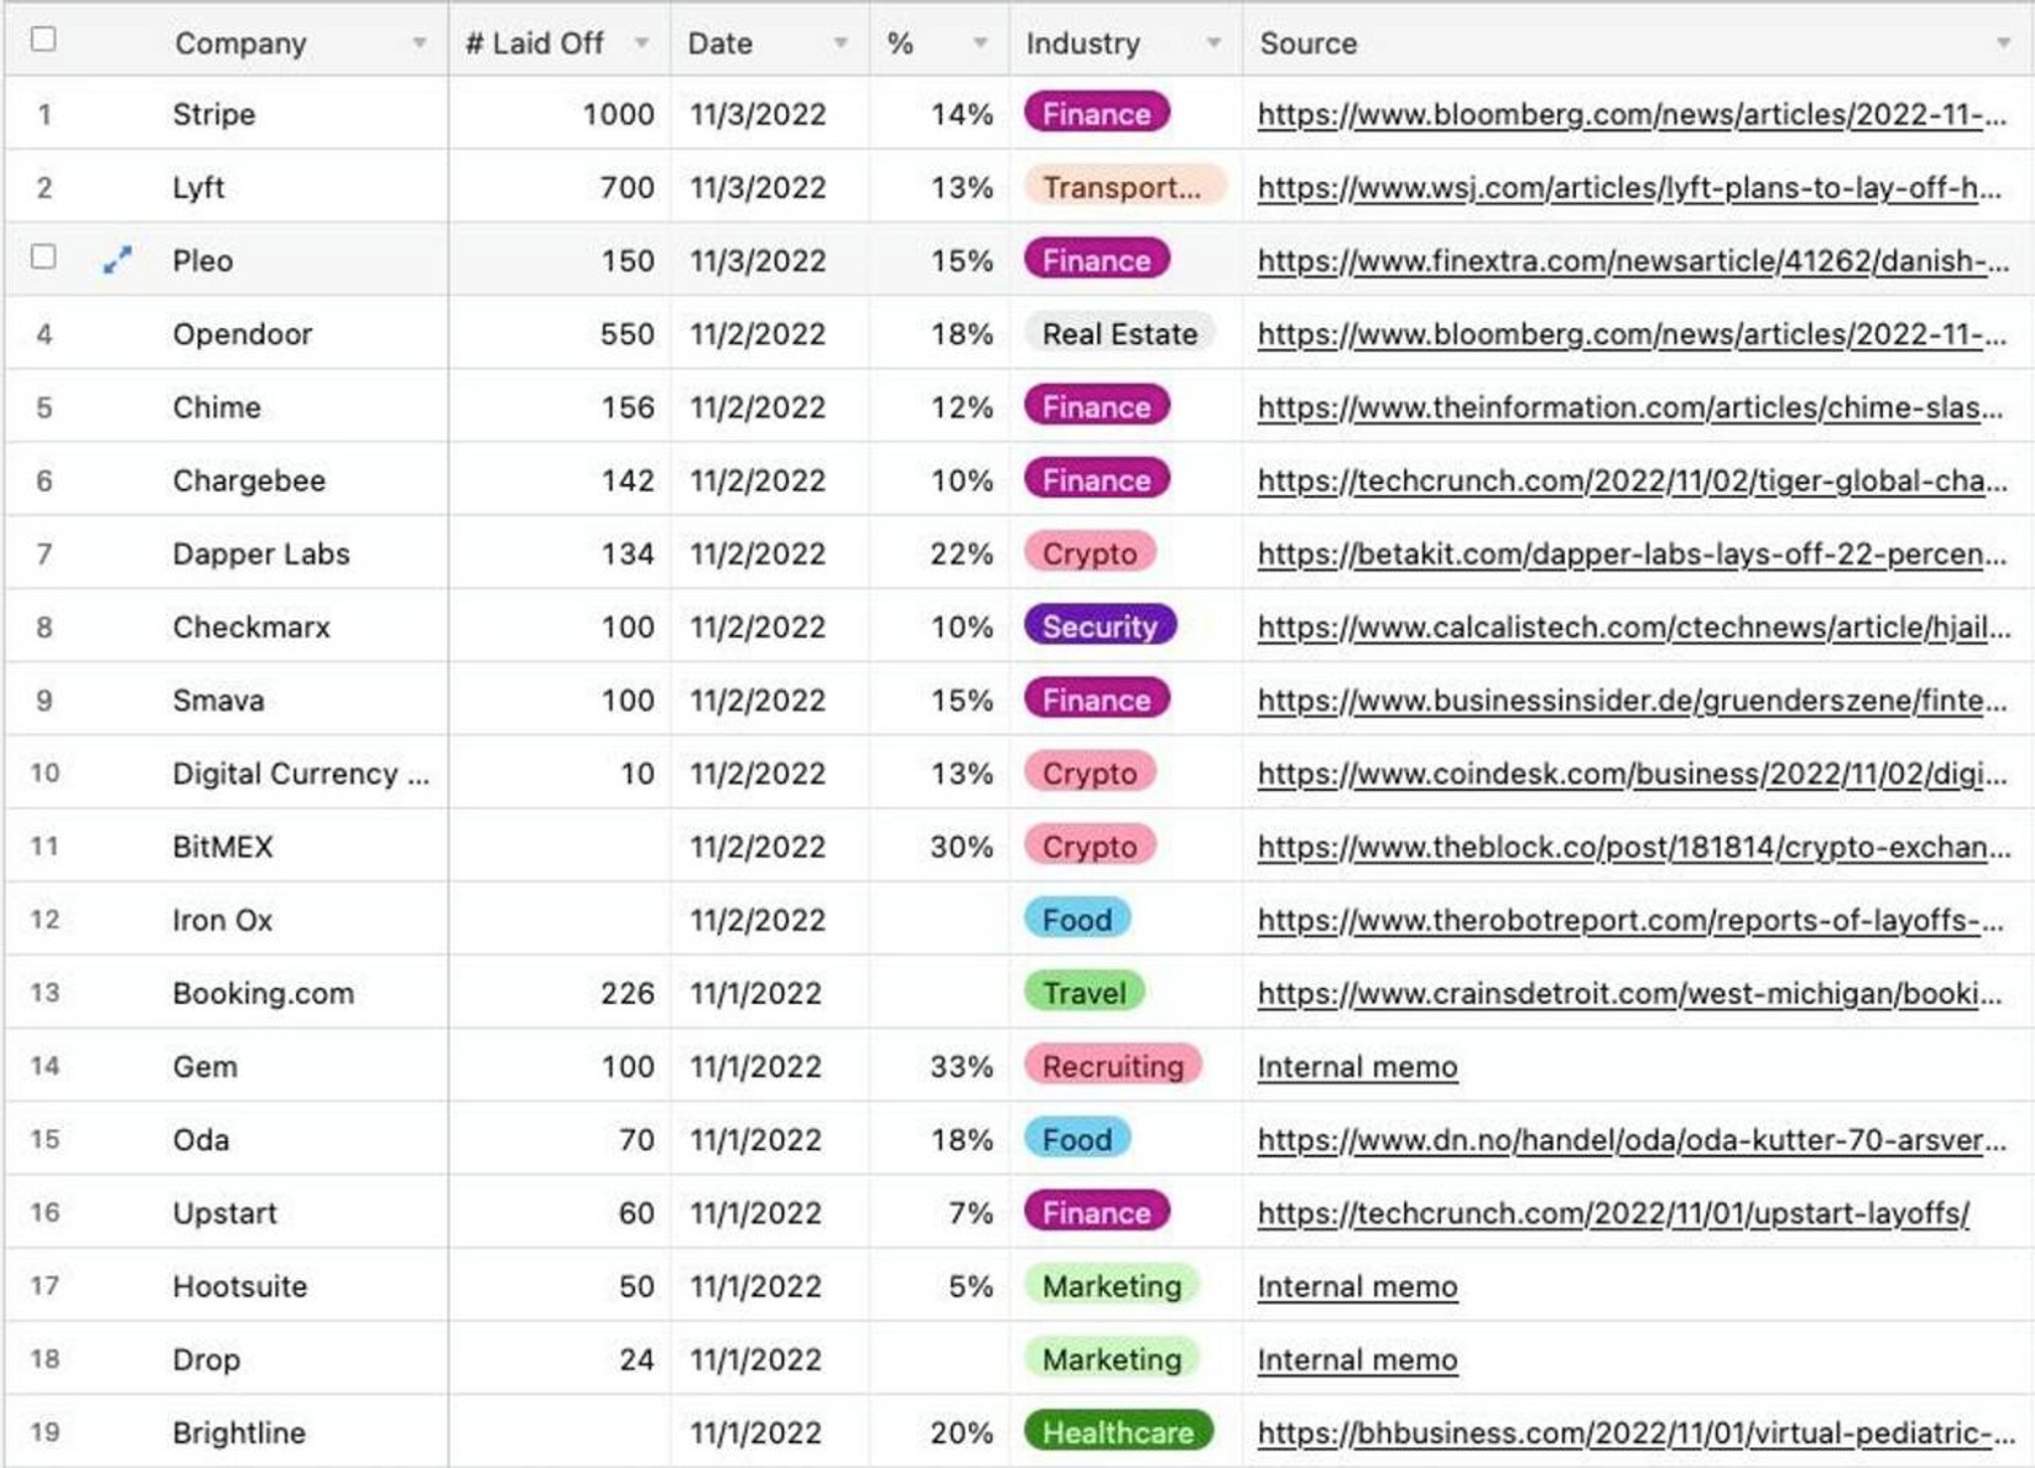
Task: Open the Internal memo link for Gem
Action: pos(1357,1067)
